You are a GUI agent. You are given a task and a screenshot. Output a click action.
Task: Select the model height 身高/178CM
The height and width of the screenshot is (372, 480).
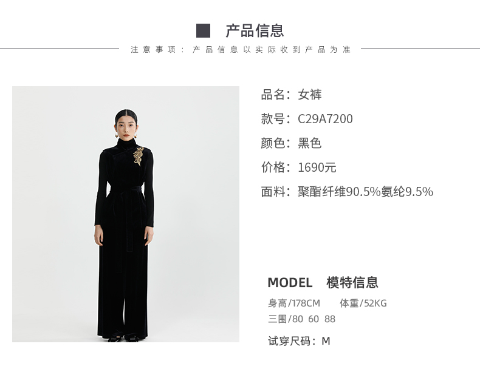(294, 303)
